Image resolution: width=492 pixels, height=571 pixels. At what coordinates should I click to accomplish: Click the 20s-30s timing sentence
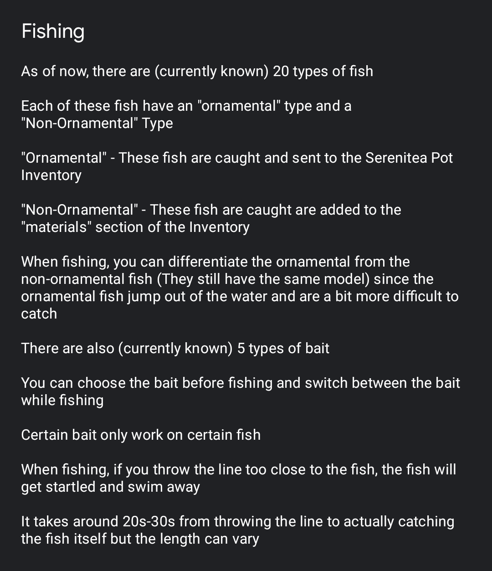click(237, 530)
